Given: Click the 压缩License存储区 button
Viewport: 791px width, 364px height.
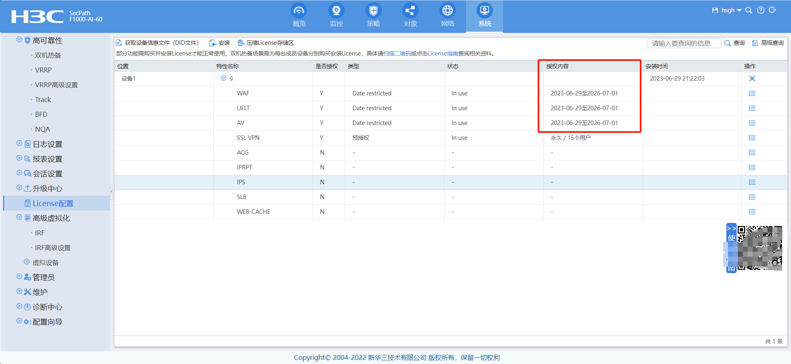Looking at the screenshot, I should (266, 43).
